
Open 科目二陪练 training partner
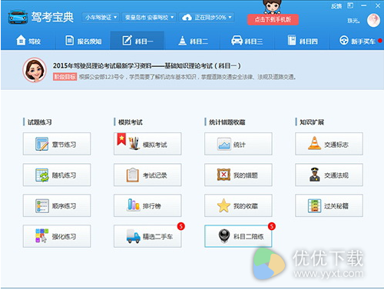tap(238, 236)
